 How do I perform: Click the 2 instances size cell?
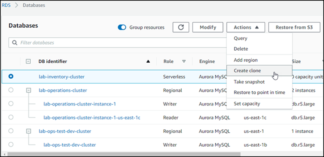(303, 90)
